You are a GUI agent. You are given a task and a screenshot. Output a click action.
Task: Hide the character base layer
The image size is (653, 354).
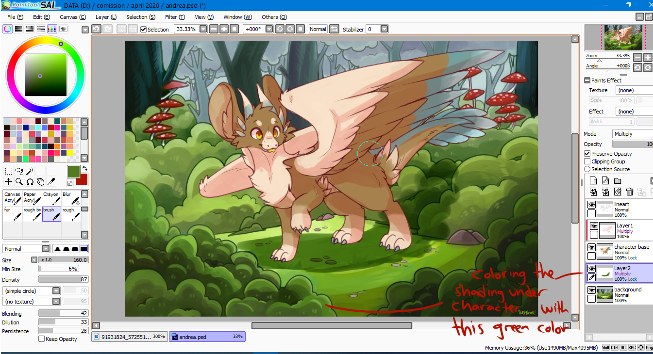[591, 248]
